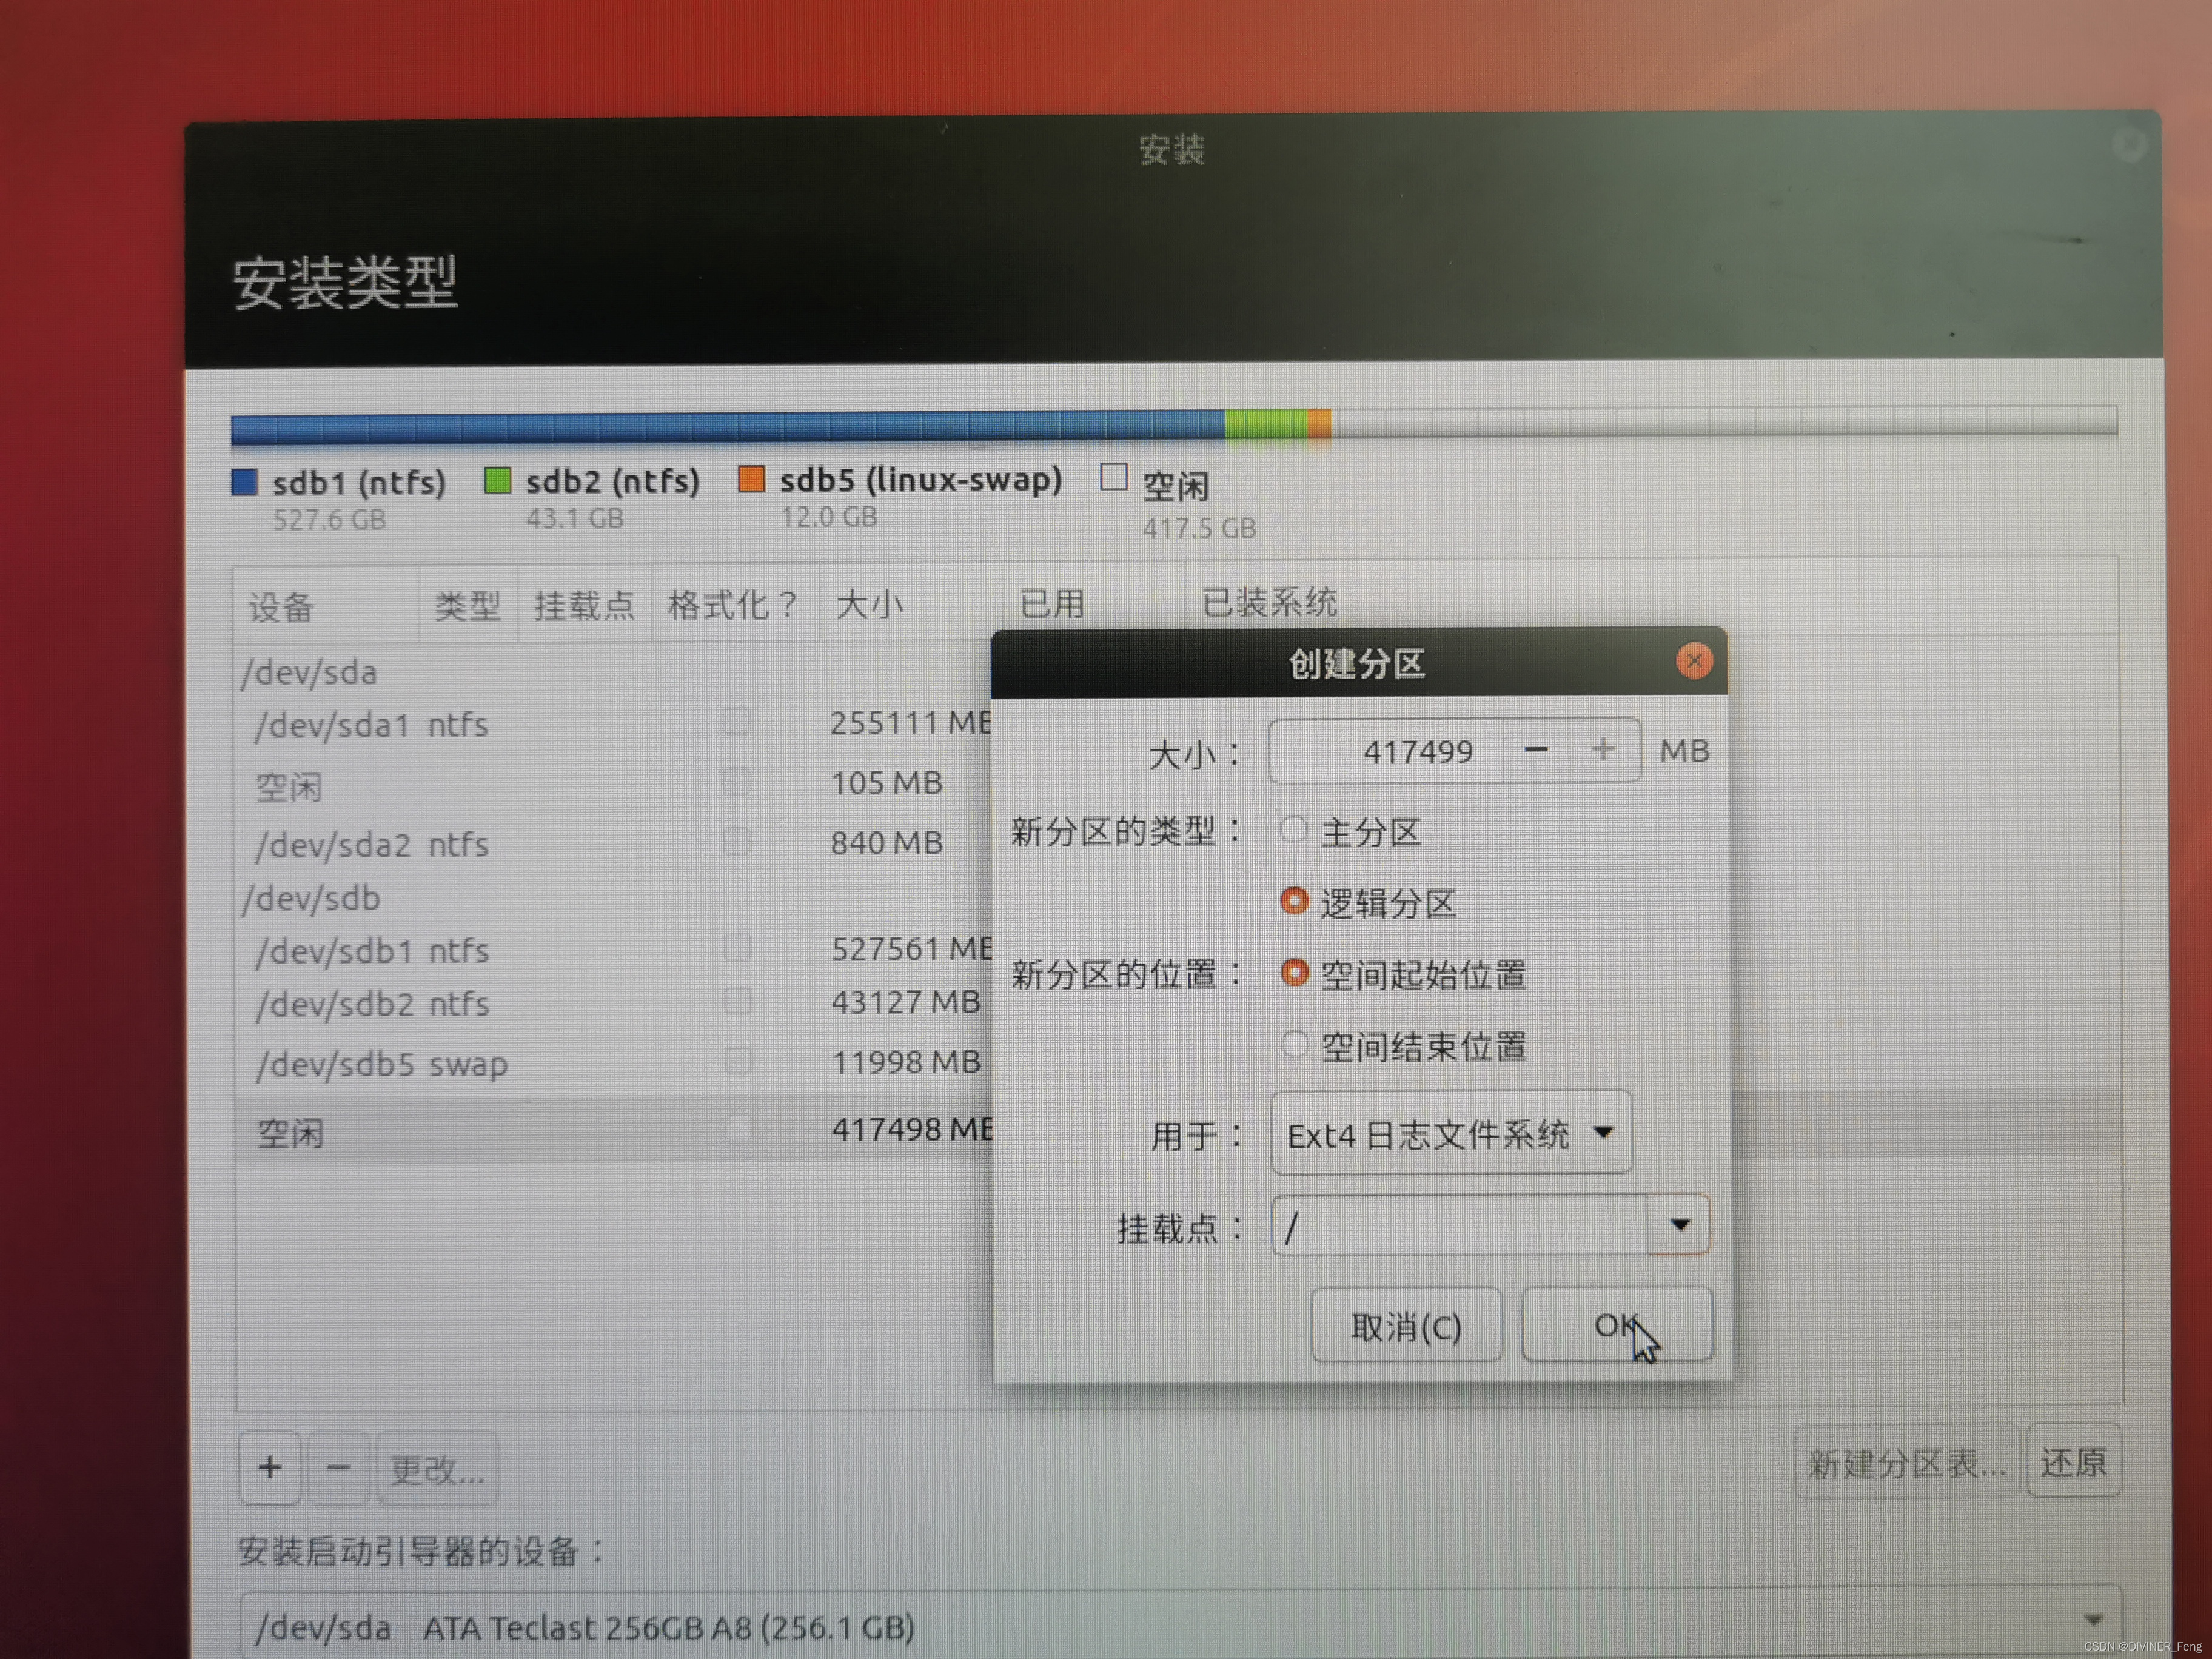Toggle format checkbox for /dev/sdb2
This screenshot has width=2212, height=1659.
[737, 1001]
